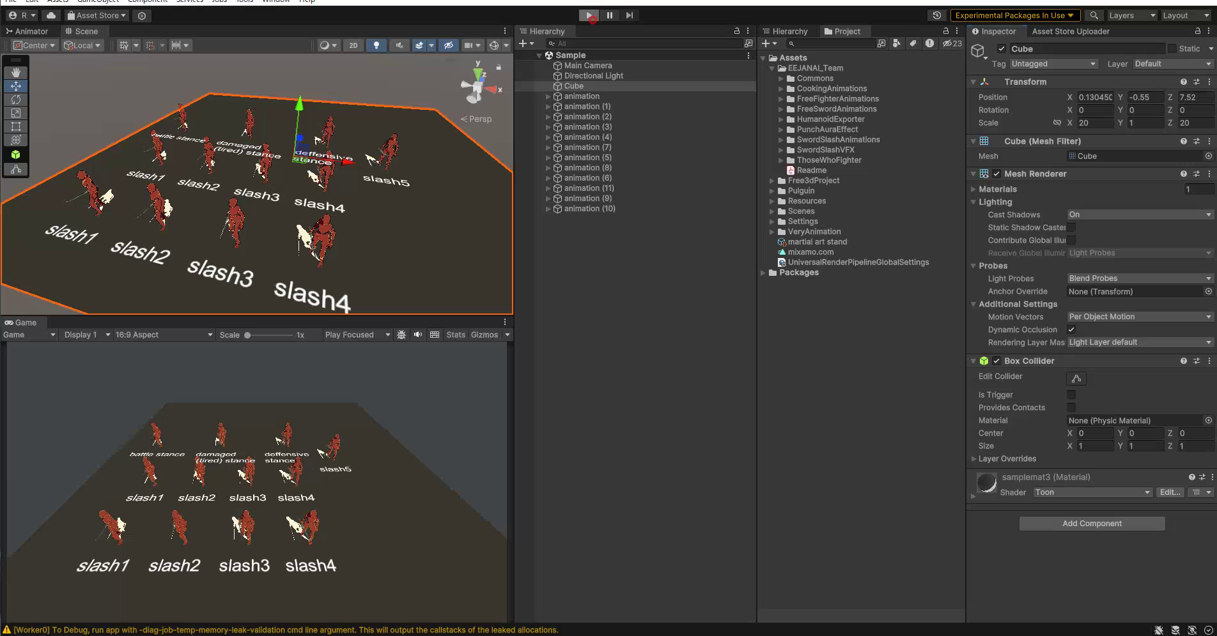Image resolution: width=1217 pixels, height=636 pixels.
Task: Click the material Edit... button
Action: pos(1170,492)
